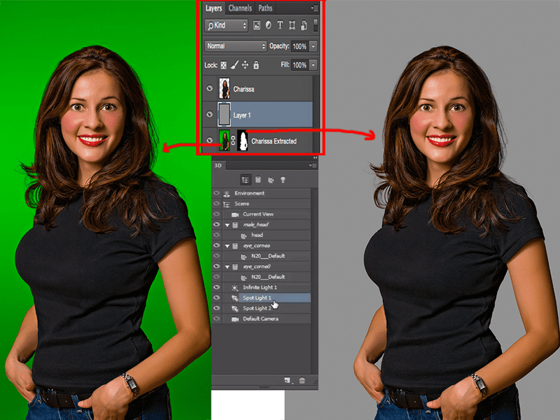Hide Spot Light 1 in 3D panel
This screenshot has height=420, width=560.
216,297
